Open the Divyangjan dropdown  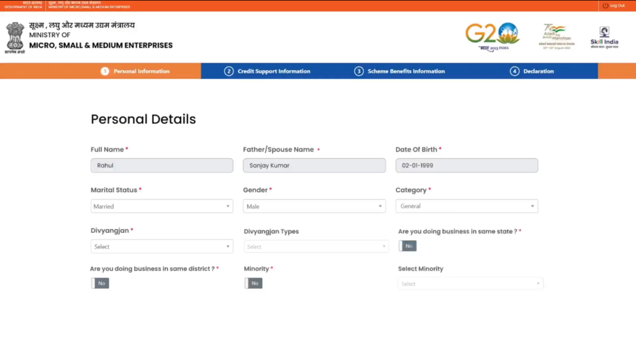click(161, 247)
